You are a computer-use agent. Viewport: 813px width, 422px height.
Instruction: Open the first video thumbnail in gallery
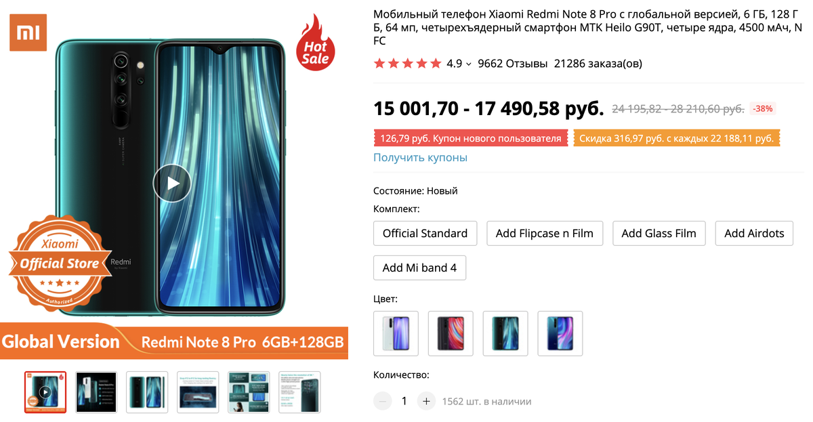click(x=45, y=392)
